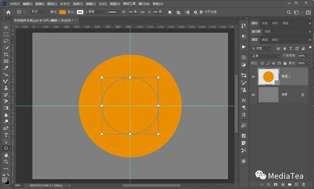The image size is (314, 189).
Task: Expand the layer opacity dropdown
Action: (309, 56)
